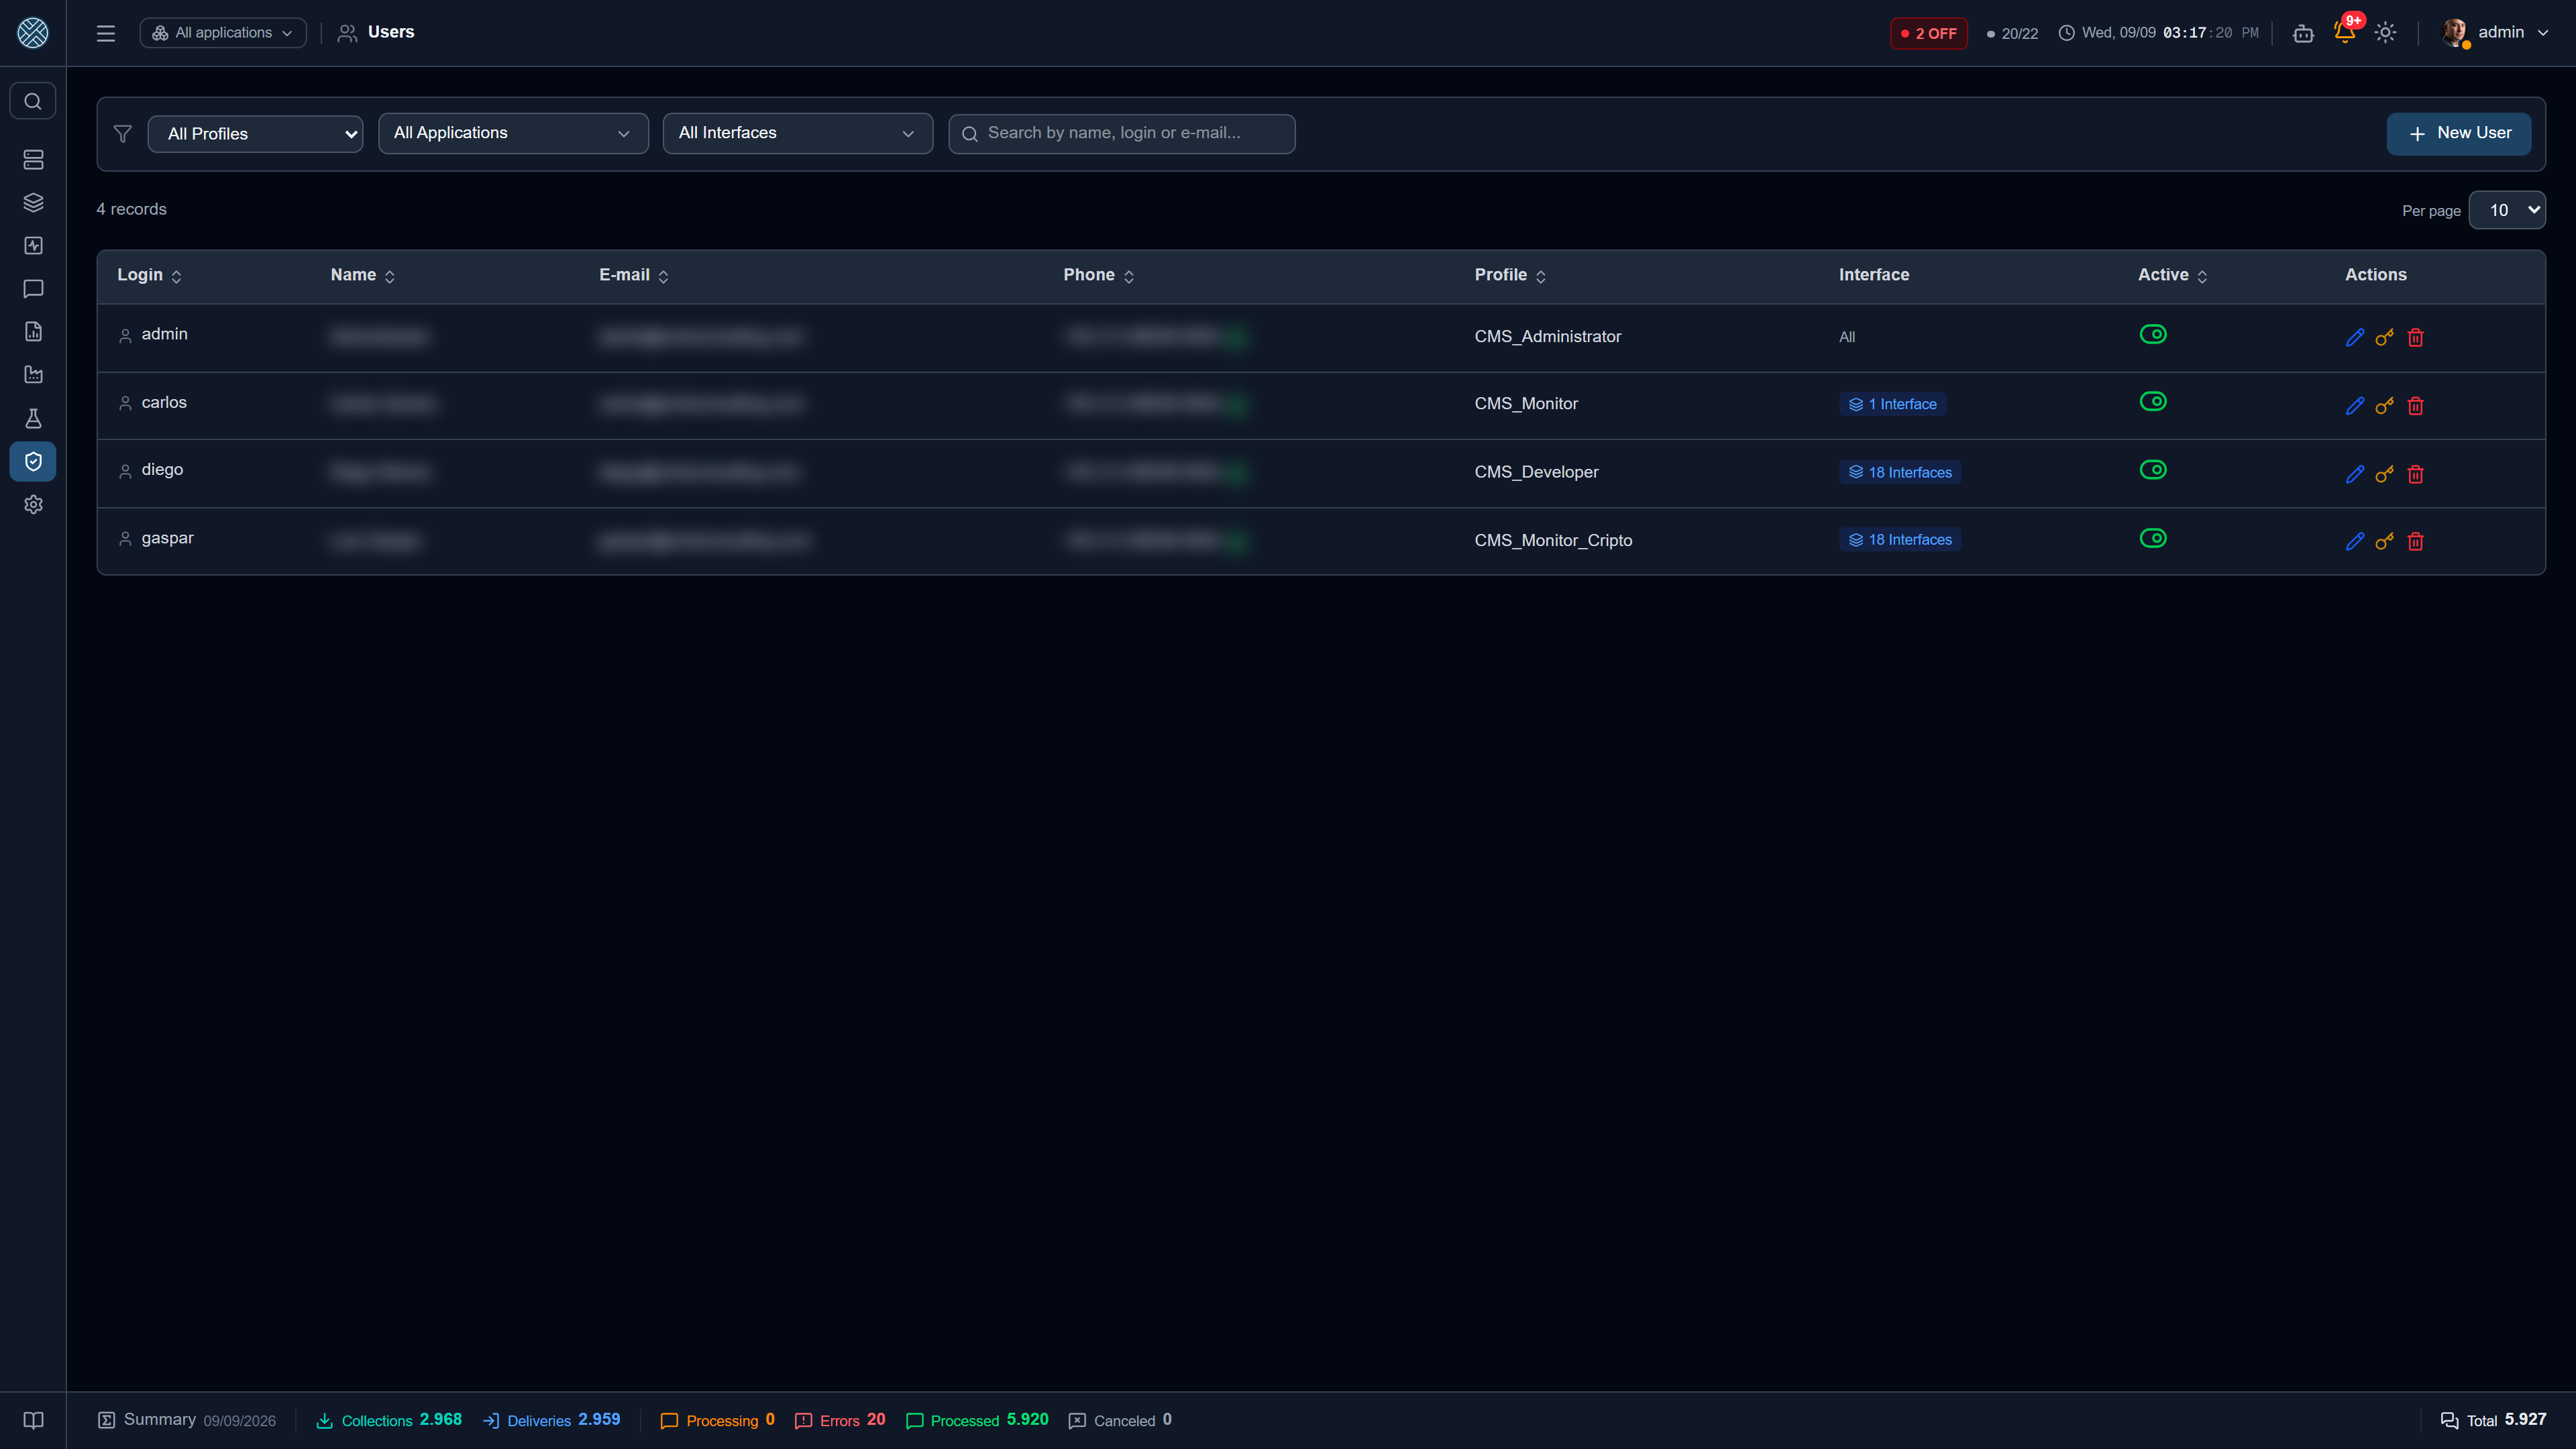Screen dimensions: 2576x1449
Task: Open the sidebar search icon
Action: pos(33,101)
